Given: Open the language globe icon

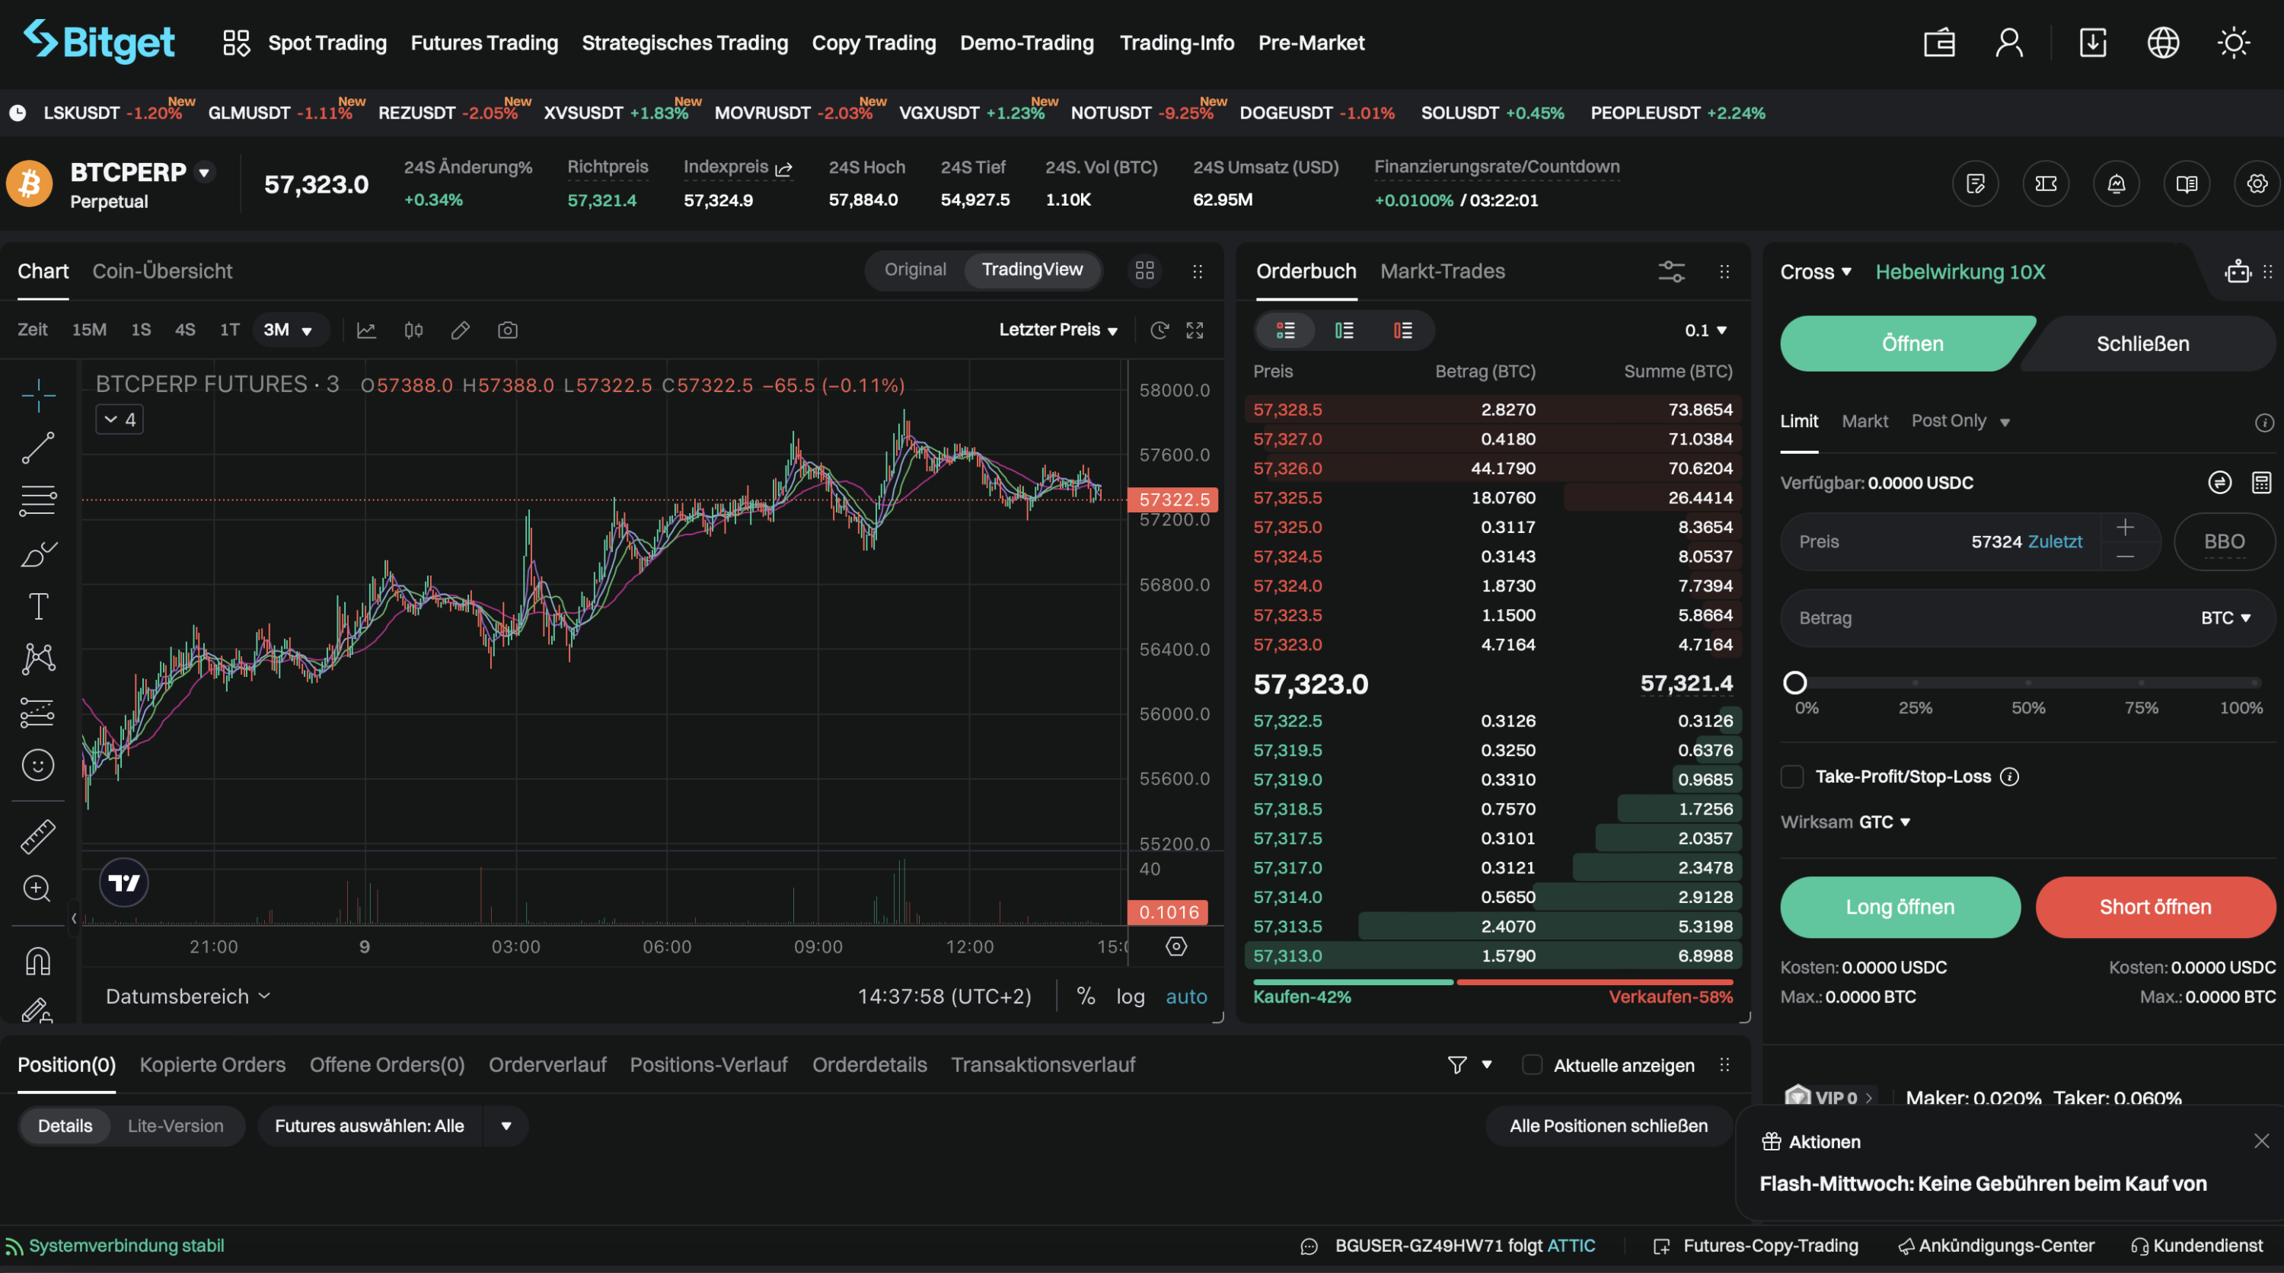Looking at the screenshot, I should click(x=2162, y=43).
